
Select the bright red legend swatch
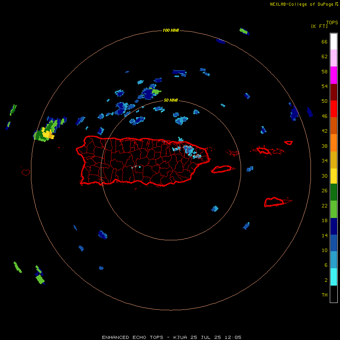(334, 109)
